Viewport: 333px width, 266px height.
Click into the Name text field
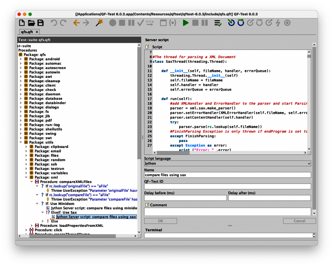(227, 175)
